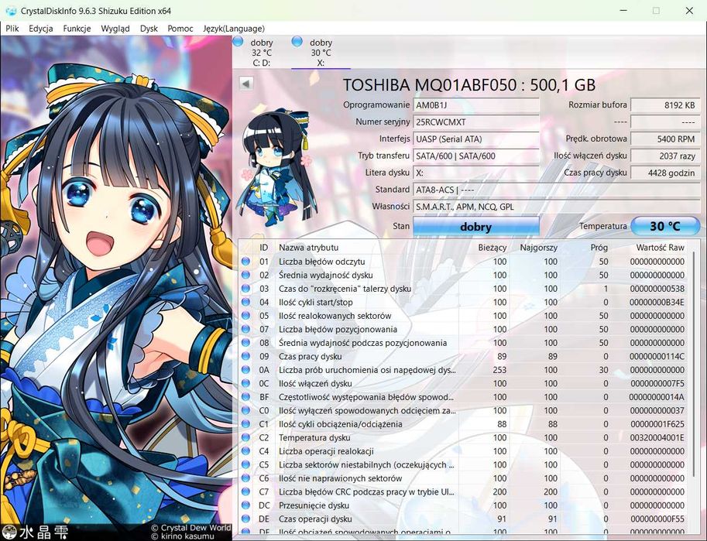Click the Wartość Raw column header
707x541 pixels.
(x=660, y=248)
